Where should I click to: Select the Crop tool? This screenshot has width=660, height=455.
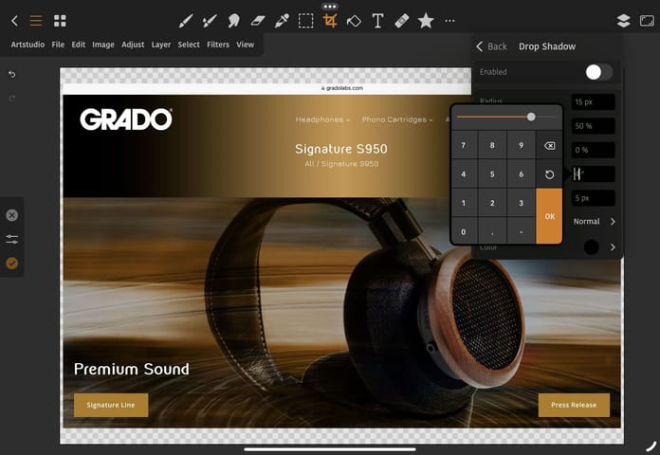pos(330,21)
